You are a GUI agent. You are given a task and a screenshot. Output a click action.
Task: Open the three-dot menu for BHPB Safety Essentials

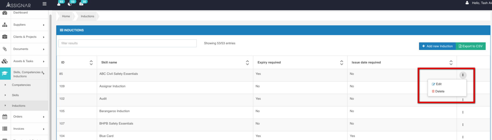pyautogui.click(x=463, y=125)
